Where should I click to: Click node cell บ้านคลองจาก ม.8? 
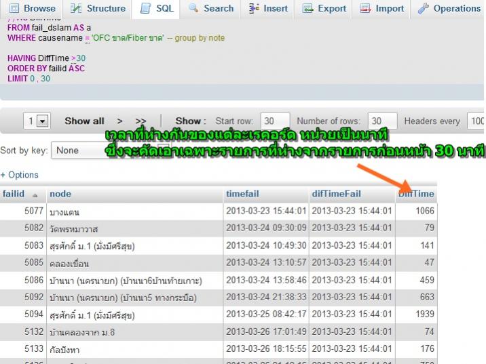click(x=82, y=332)
